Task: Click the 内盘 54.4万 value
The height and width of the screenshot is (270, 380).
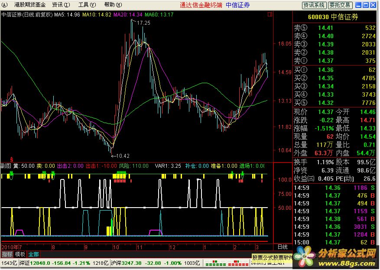Action: pyautogui.click(x=366, y=153)
